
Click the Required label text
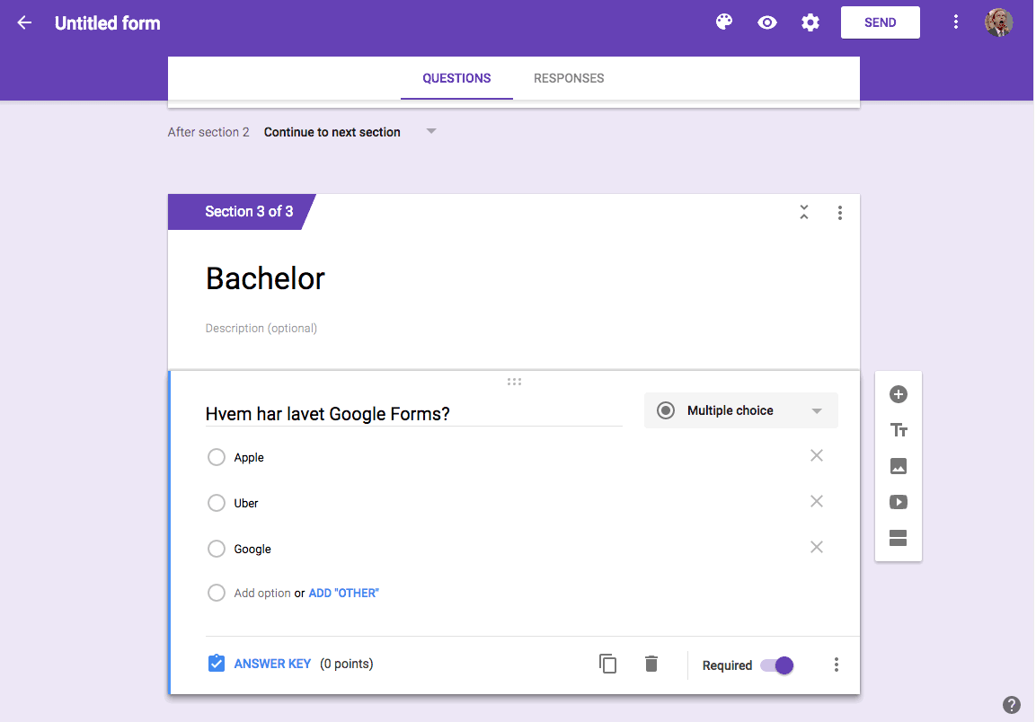tap(727, 665)
